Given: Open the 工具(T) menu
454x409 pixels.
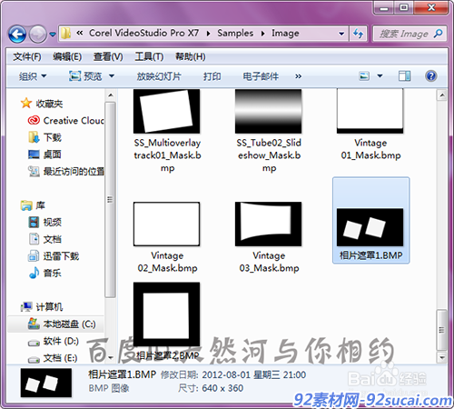Looking at the screenshot, I should tap(149, 56).
